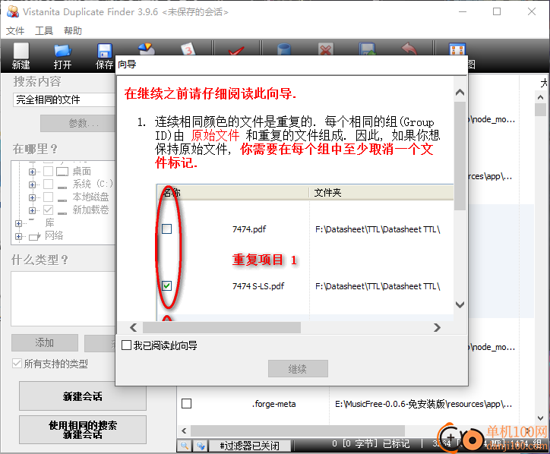550x454 pixels.
Task: Click the 保存 floppy disk icon
Action: (104, 51)
